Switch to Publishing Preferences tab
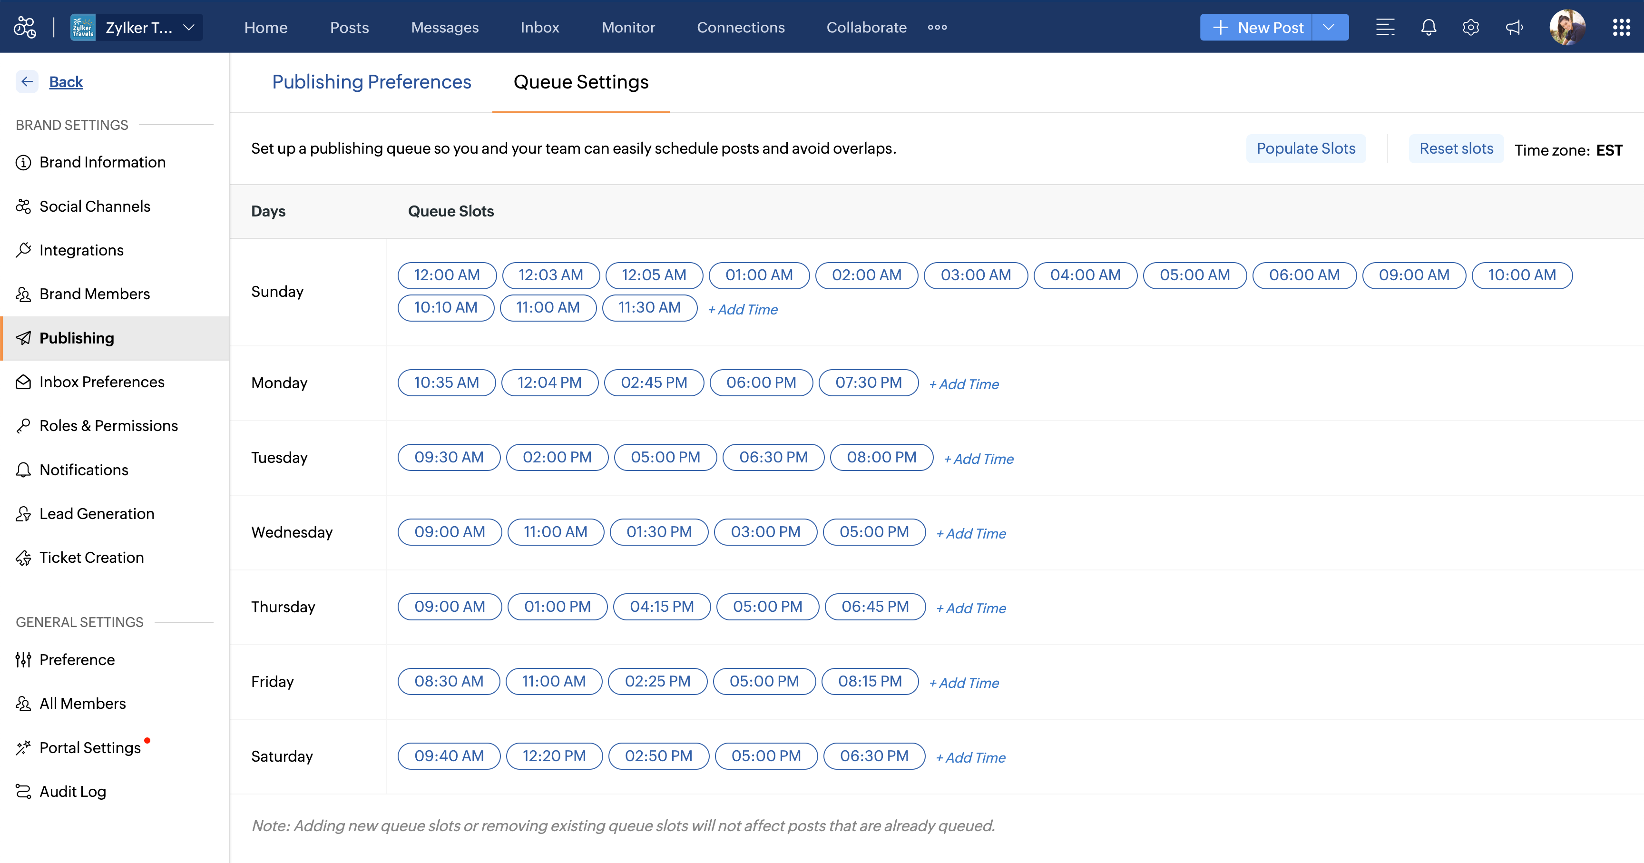1644x863 pixels. click(x=372, y=82)
